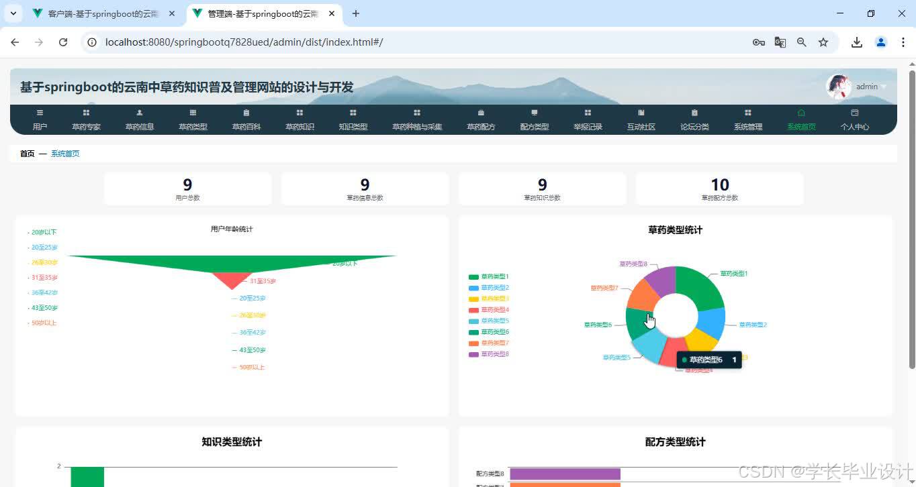Toggle 20岁以下 in the age chart legend

[42, 232]
